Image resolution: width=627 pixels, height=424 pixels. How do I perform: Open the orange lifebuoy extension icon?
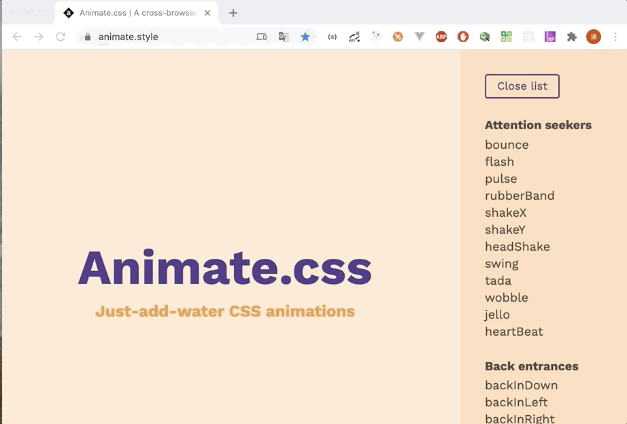coord(397,37)
